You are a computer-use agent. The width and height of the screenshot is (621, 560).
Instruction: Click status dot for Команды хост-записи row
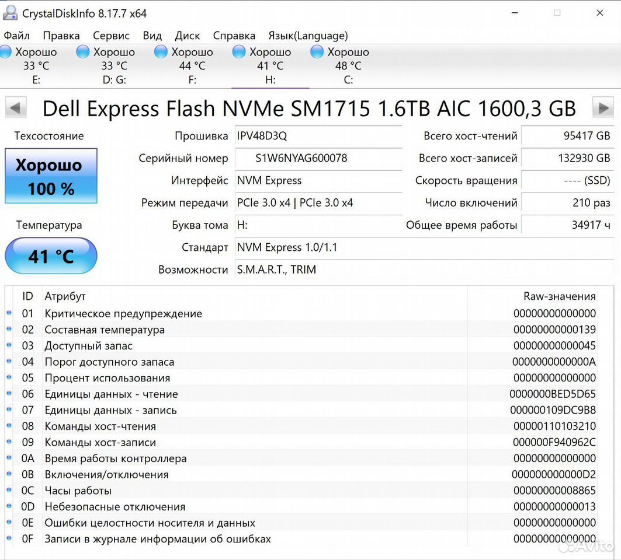click(x=9, y=442)
